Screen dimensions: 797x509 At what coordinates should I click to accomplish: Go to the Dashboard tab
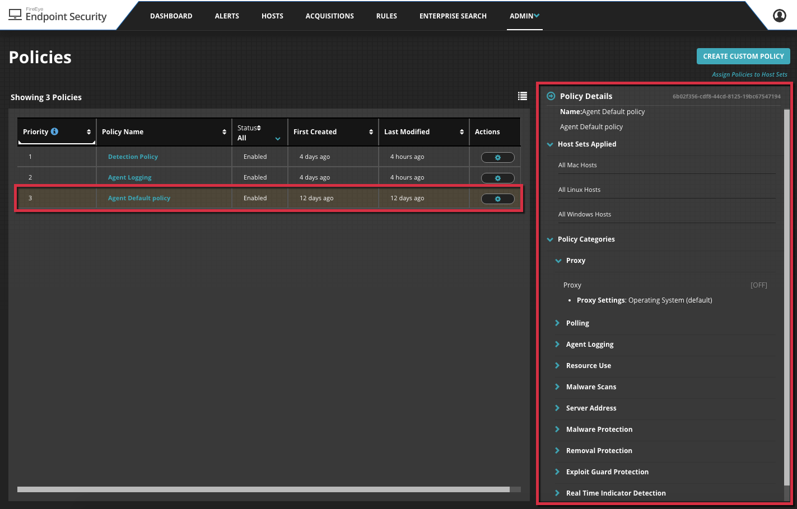(x=171, y=16)
